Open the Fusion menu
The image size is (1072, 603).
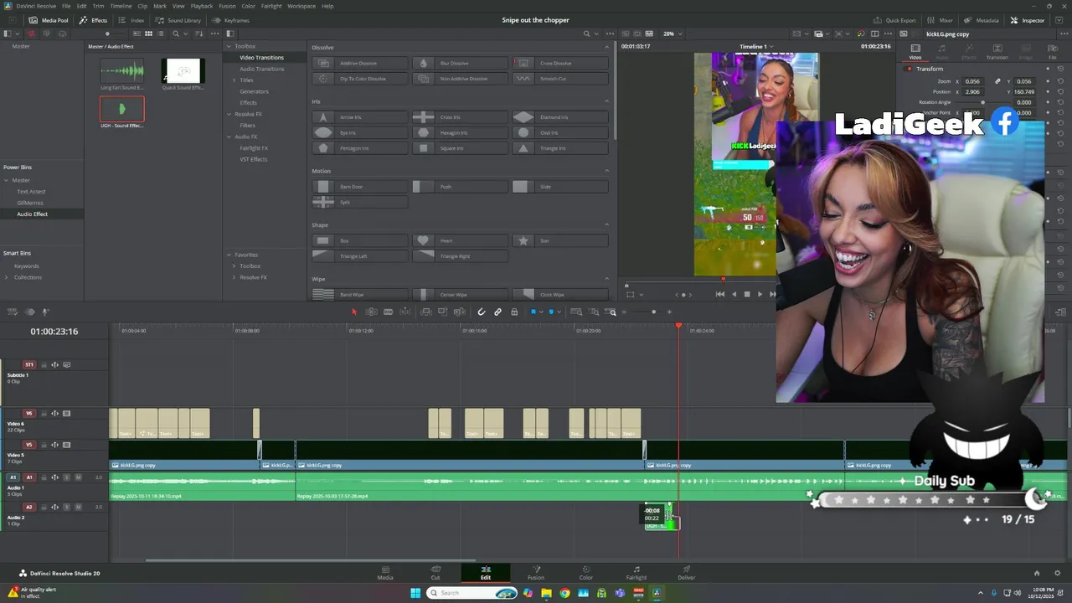pyautogui.click(x=227, y=6)
